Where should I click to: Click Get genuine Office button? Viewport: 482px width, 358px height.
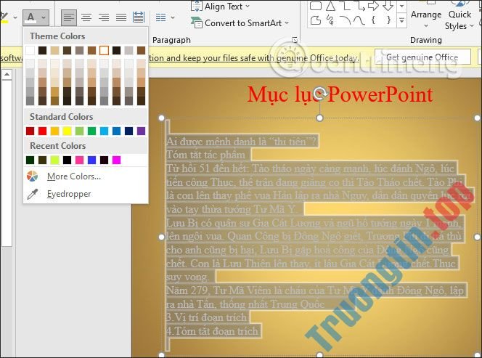[x=422, y=57]
